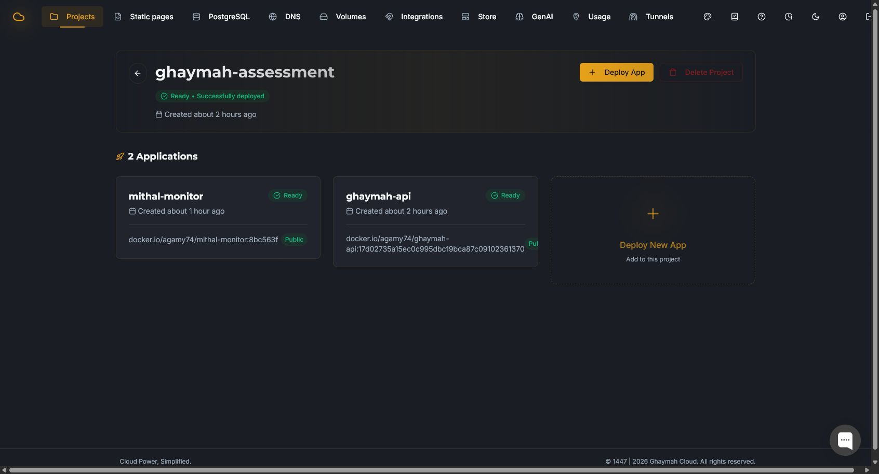Open the documentation book icon

click(x=735, y=17)
